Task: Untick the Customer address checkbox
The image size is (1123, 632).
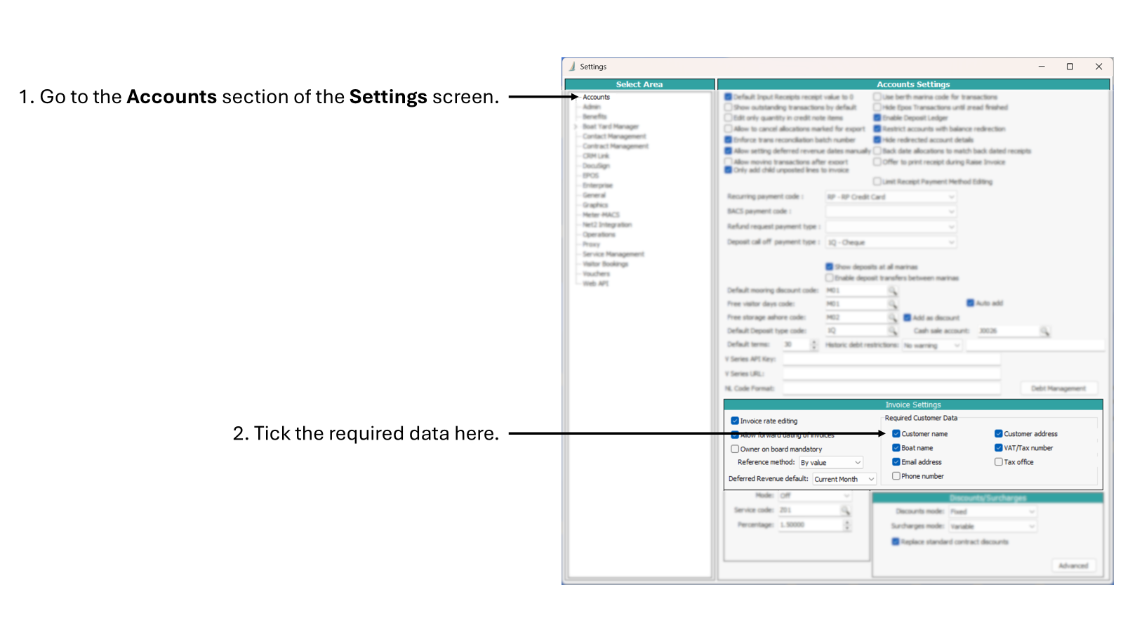Action: click(998, 434)
